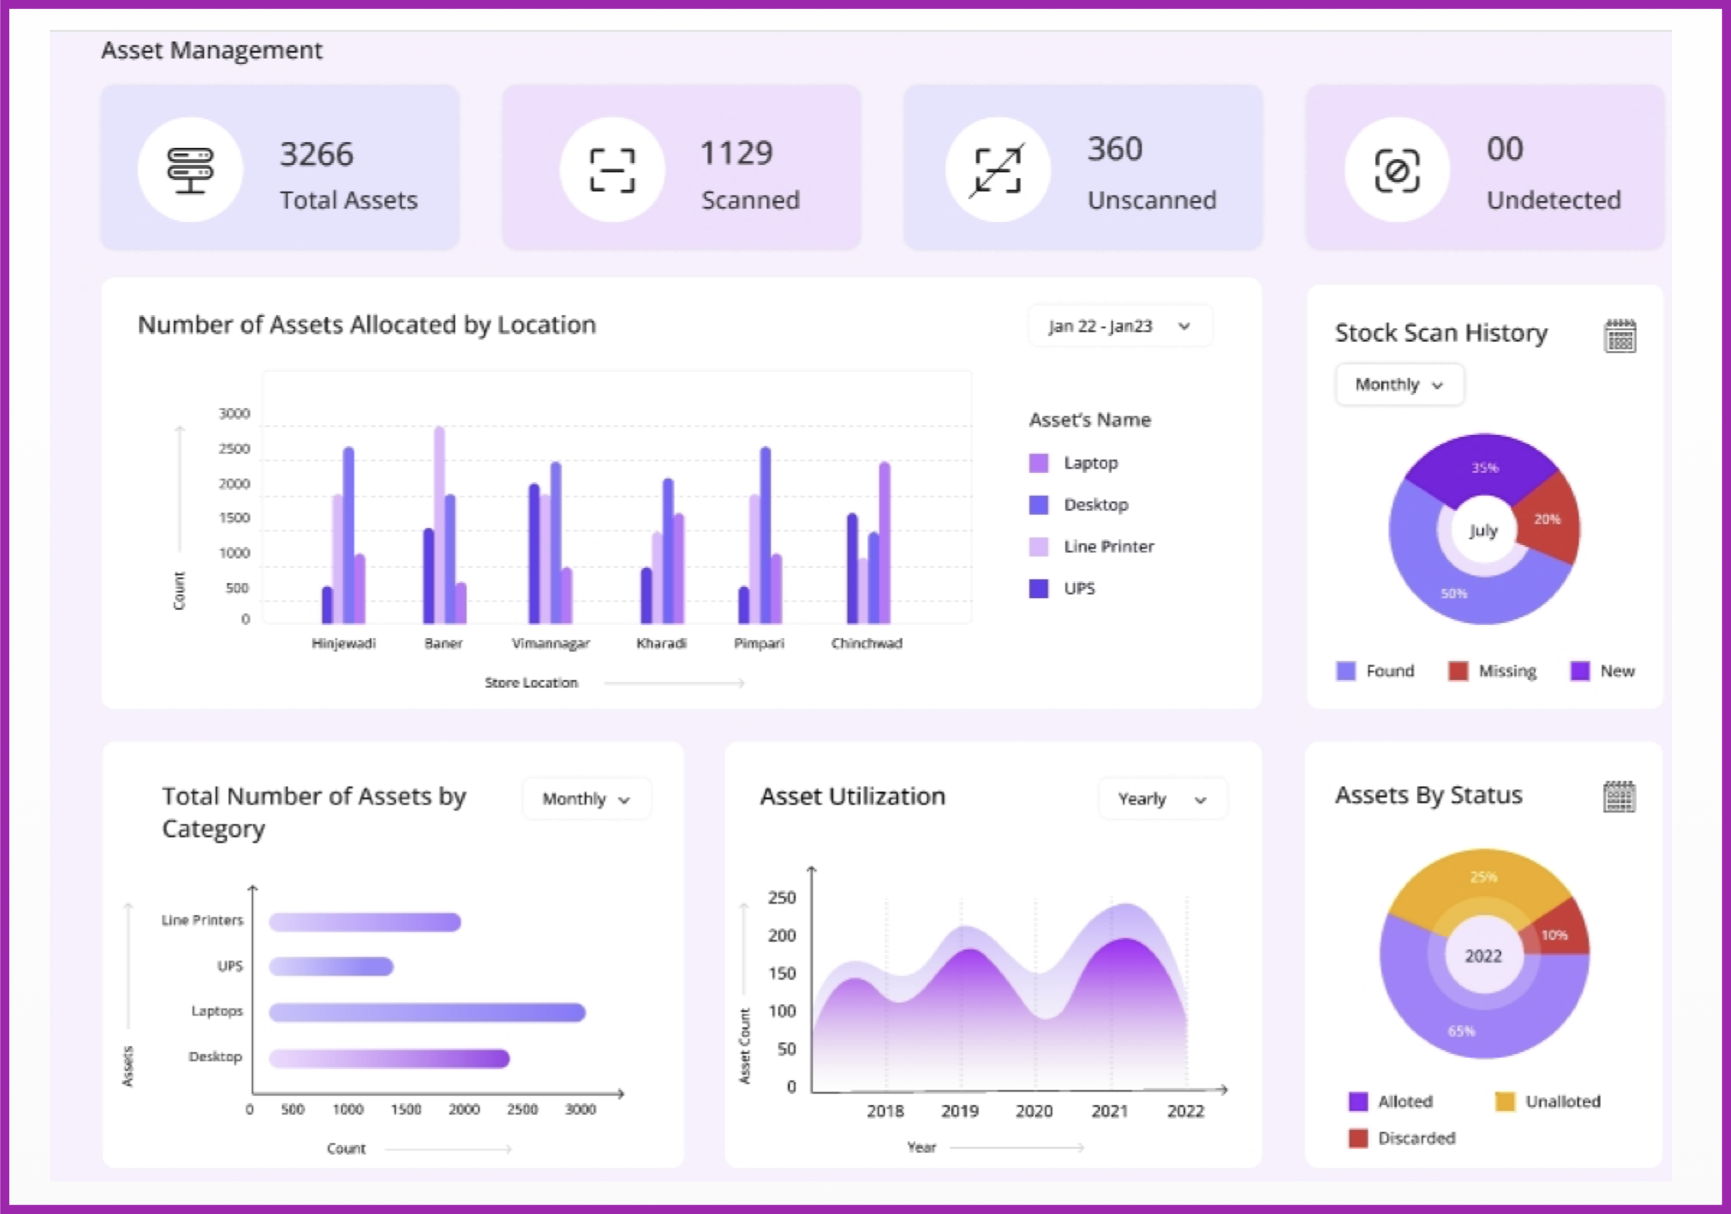Click the Unscanned crossed-frame icon

(x=997, y=170)
